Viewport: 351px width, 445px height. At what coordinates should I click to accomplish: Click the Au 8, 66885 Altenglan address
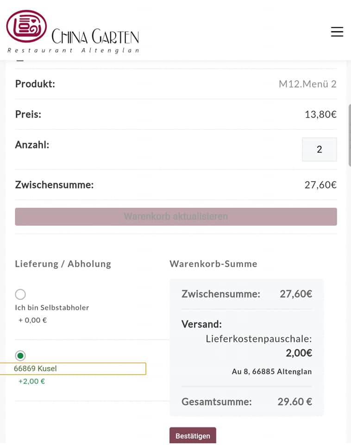[272, 371]
